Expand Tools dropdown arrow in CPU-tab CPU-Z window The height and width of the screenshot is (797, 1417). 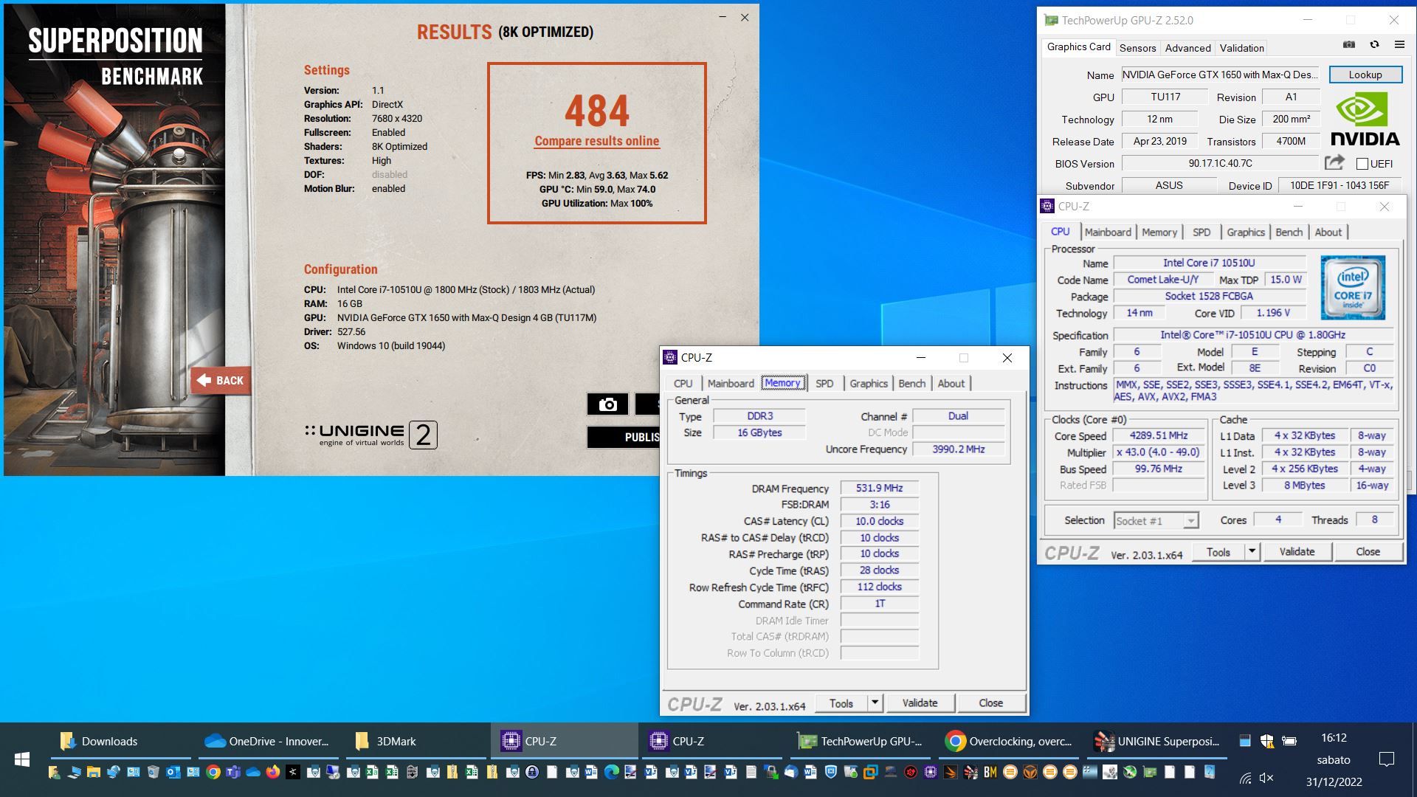[1252, 551]
